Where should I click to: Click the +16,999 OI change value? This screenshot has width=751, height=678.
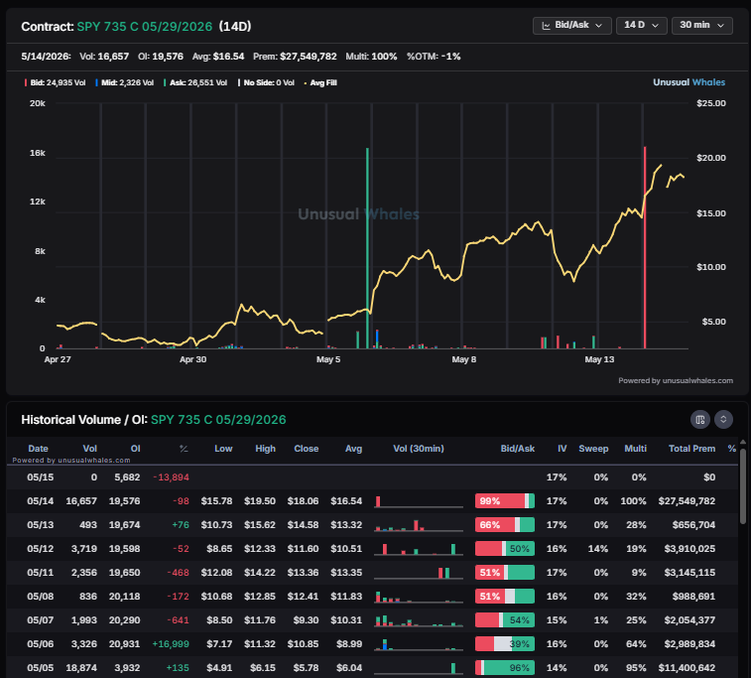tap(171, 643)
